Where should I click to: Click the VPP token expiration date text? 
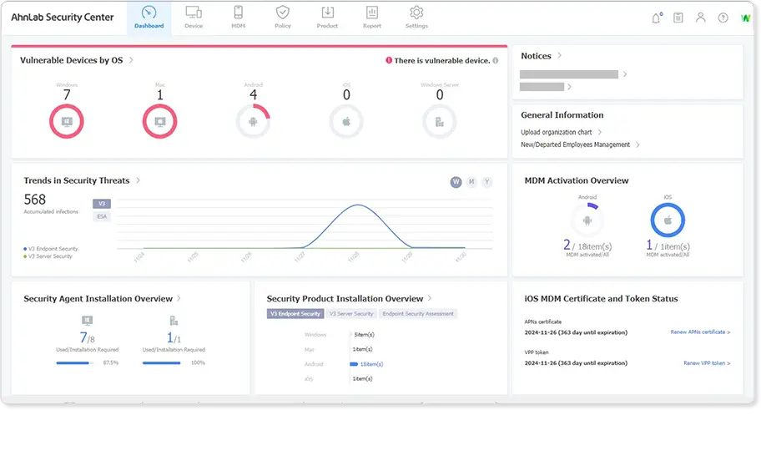click(x=576, y=363)
